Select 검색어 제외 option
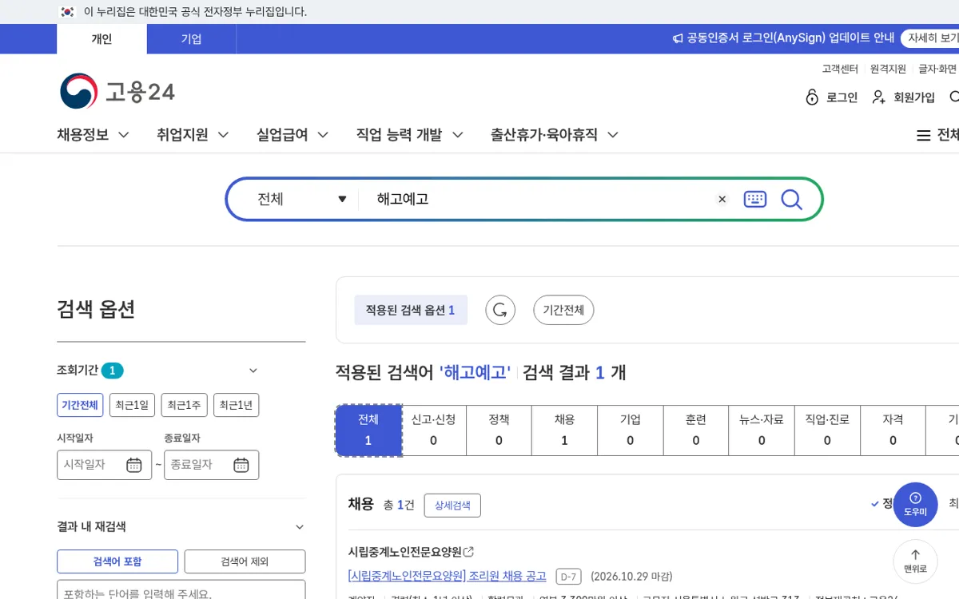This screenshot has width=959, height=599. pyautogui.click(x=245, y=561)
